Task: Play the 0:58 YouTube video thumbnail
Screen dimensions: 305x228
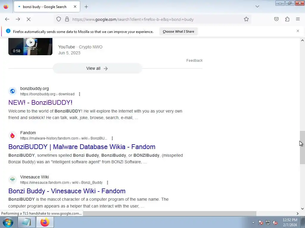Action: [30, 47]
